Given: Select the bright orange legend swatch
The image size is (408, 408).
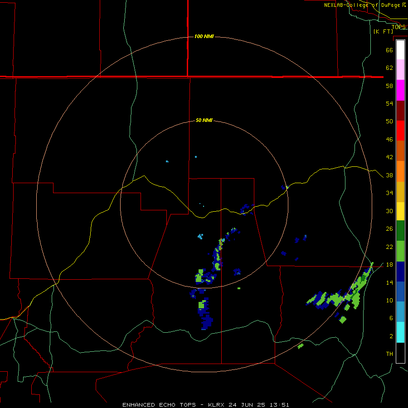Looking at the screenshot, I should 400,171.
